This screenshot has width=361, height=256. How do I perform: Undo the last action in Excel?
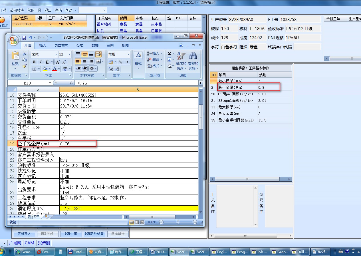[x=31, y=38]
